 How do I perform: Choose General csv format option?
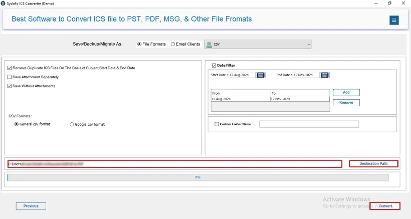tap(16, 124)
